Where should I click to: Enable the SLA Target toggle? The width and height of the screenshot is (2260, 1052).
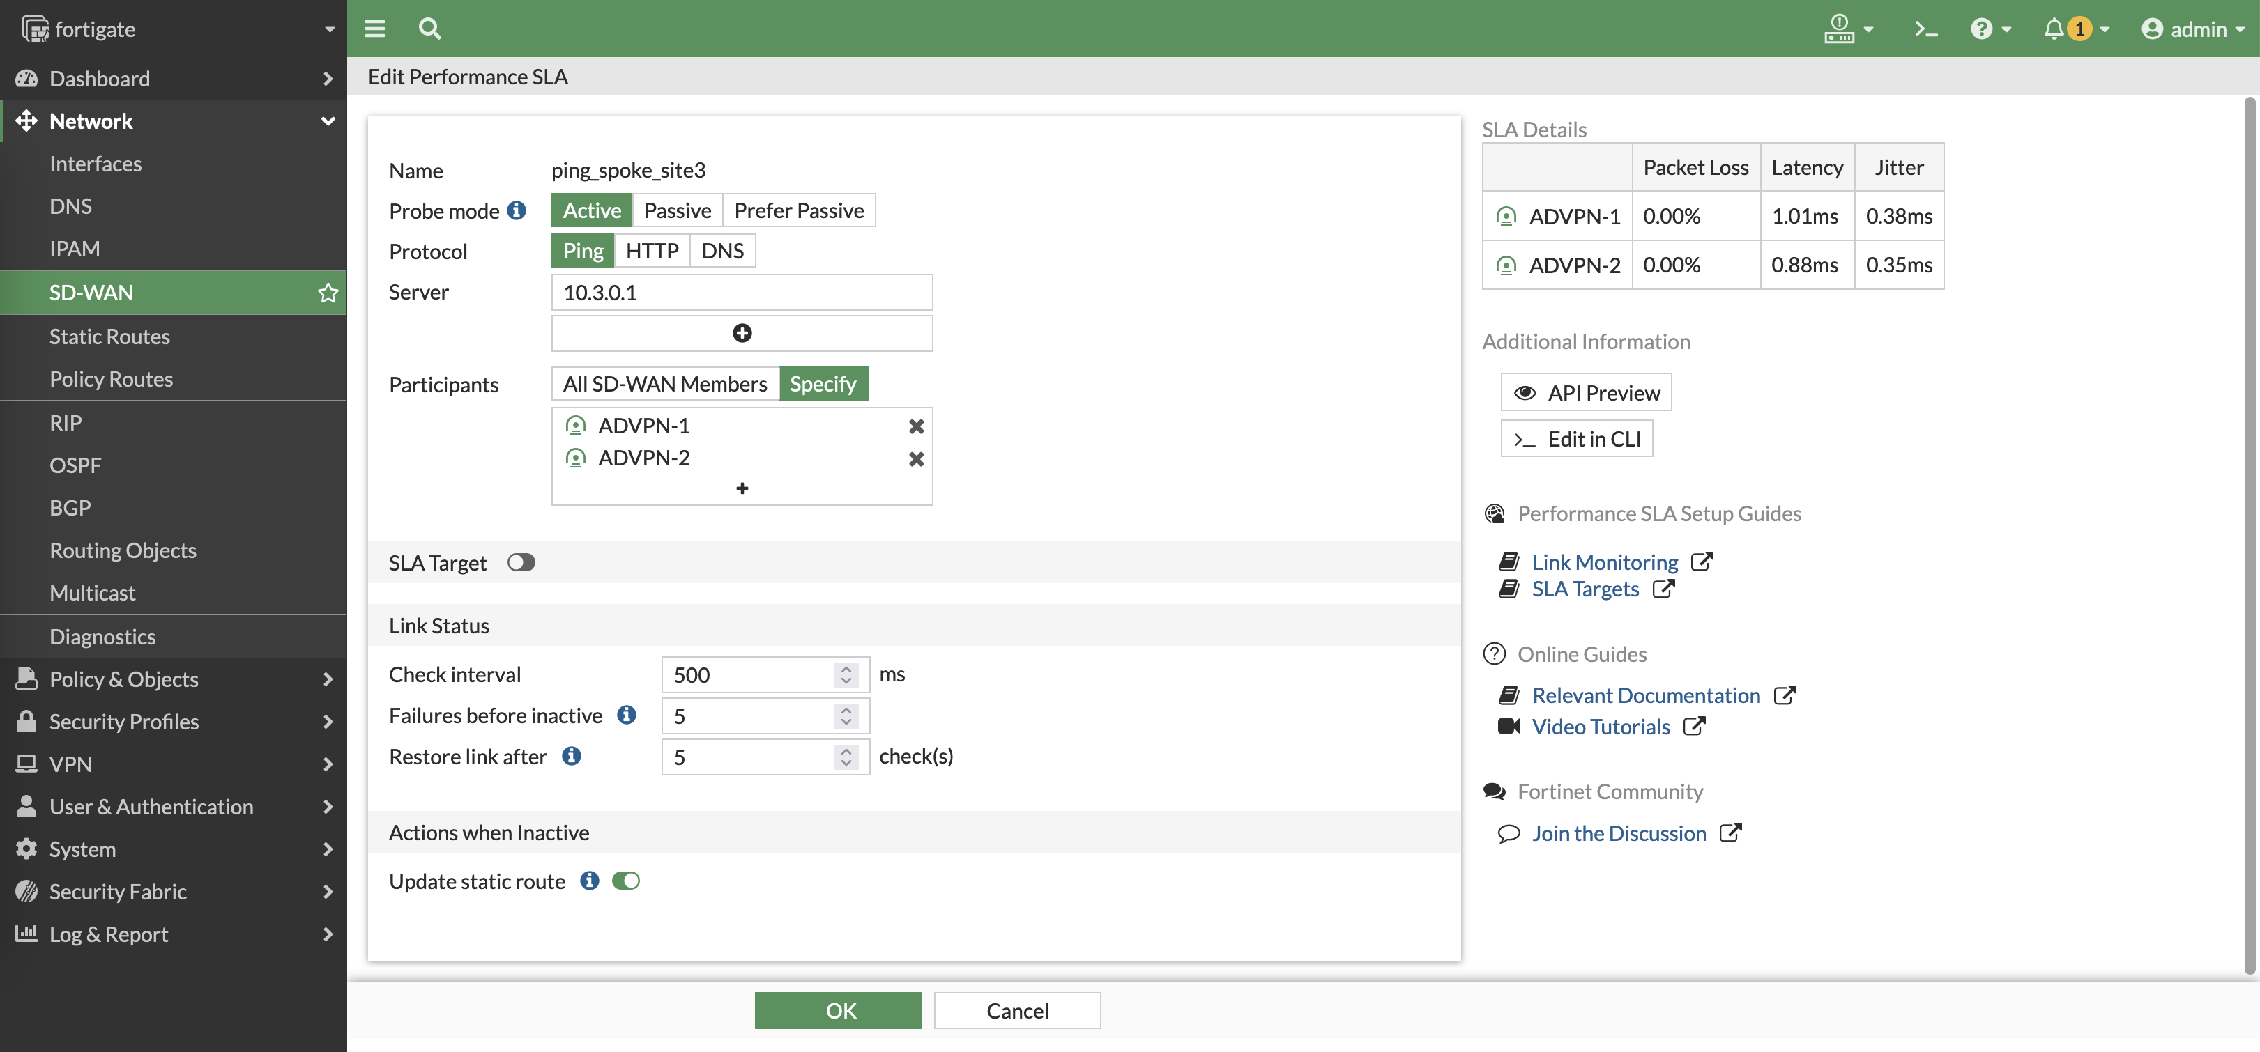(x=521, y=563)
